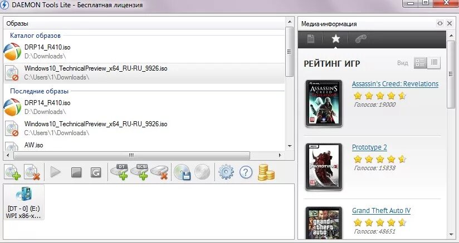459x243 pixels.
Task: Click the Remove virtual drive icon
Action: [x=159, y=172]
